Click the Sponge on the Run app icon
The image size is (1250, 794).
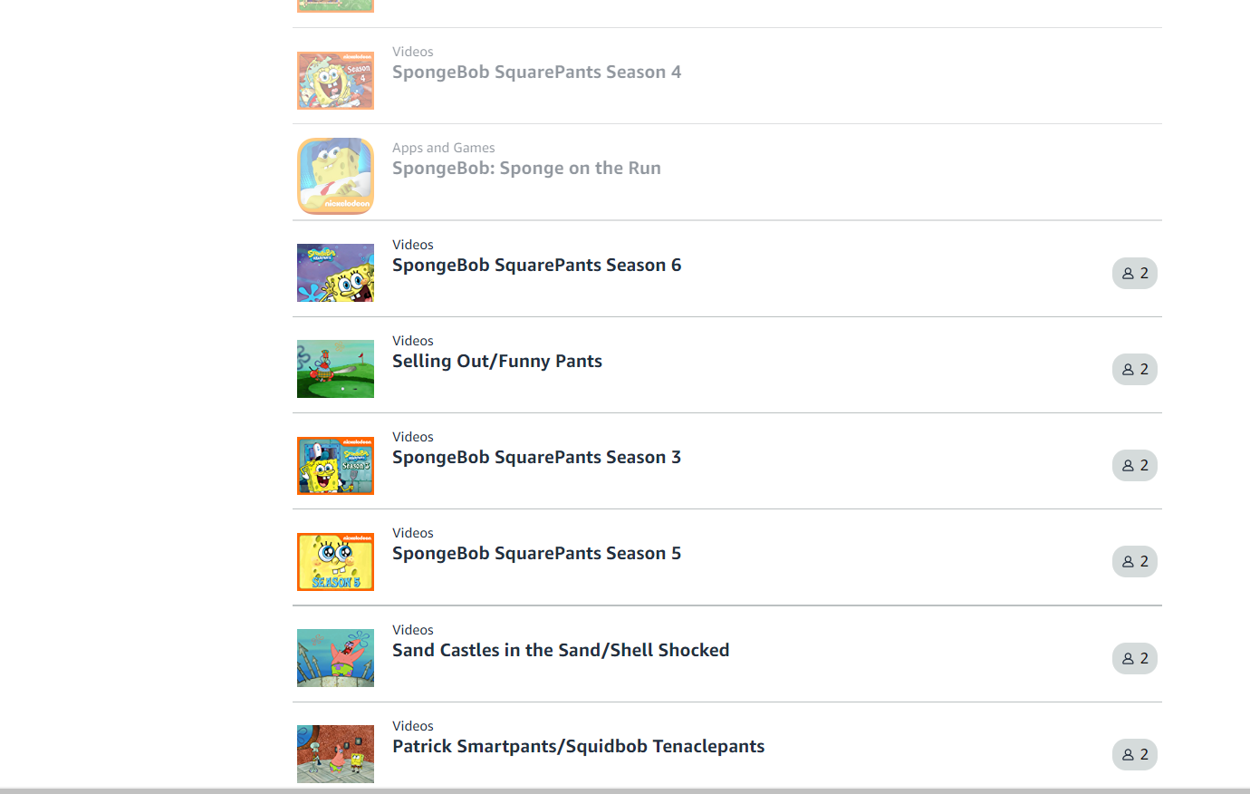[x=335, y=176]
